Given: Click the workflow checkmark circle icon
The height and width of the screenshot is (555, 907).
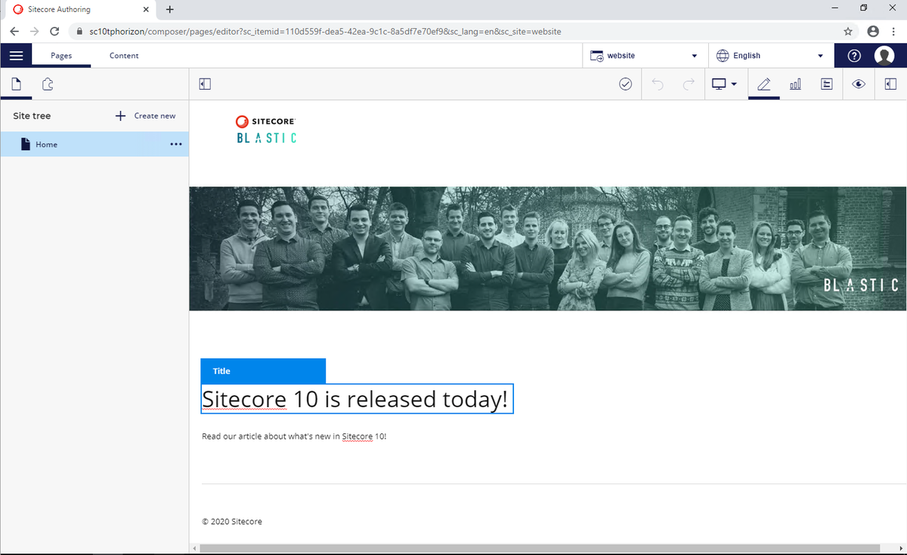Looking at the screenshot, I should click(x=625, y=84).
